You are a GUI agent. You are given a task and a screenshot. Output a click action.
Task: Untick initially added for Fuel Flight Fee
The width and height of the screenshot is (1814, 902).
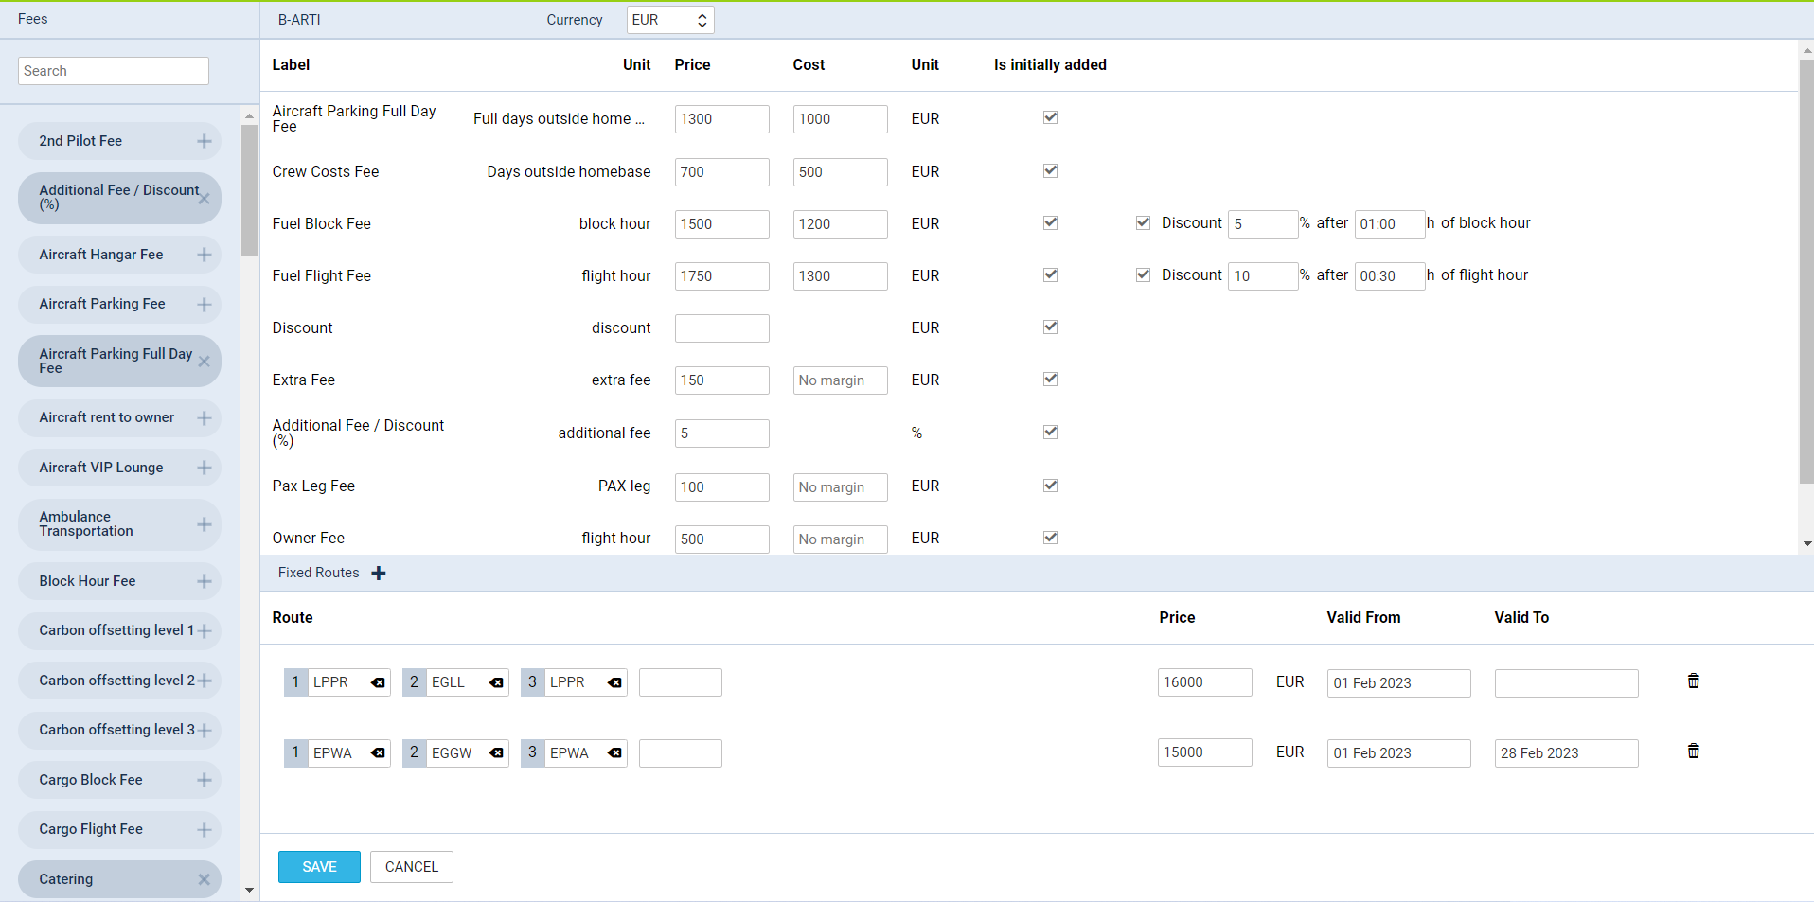click(x=1050, y=274)
